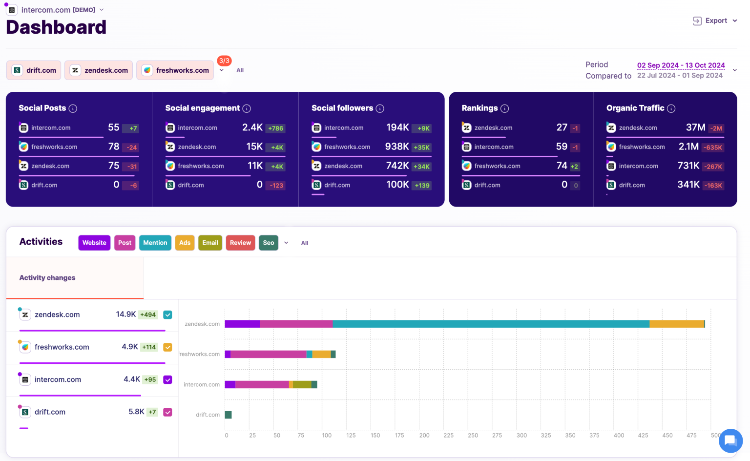Select the Activity changes tab
Image resolution: width=750 pixels, height=461 pixels.
[47, 277]
